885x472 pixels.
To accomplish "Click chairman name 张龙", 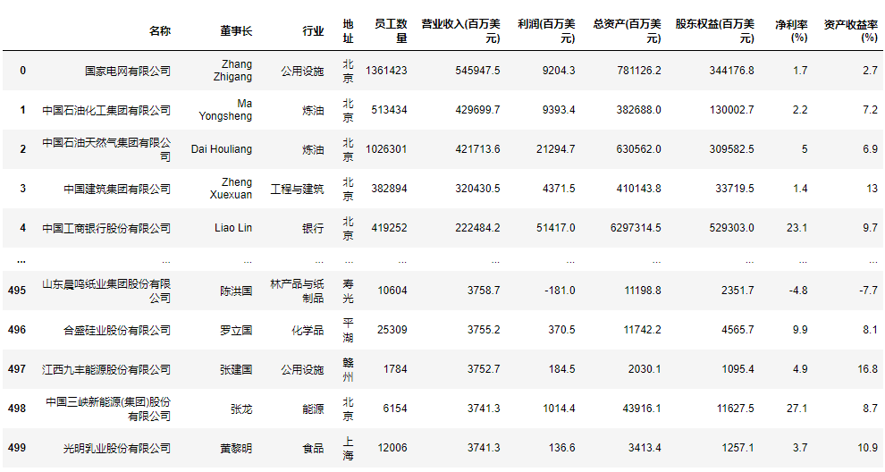I will pyautogui.click(x=241, y=409).
